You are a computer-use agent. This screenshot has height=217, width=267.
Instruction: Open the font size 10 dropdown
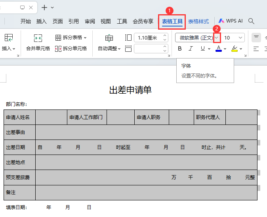240,38
